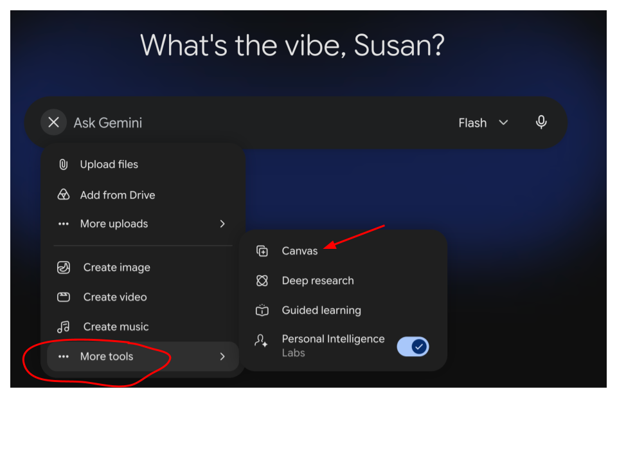Click the Deep research icon

pyautogui.click(x=262, y=280)
